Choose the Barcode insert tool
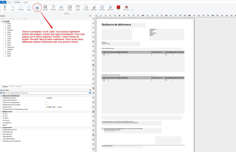Screen dimensions: 236x152 pos(45,8)
